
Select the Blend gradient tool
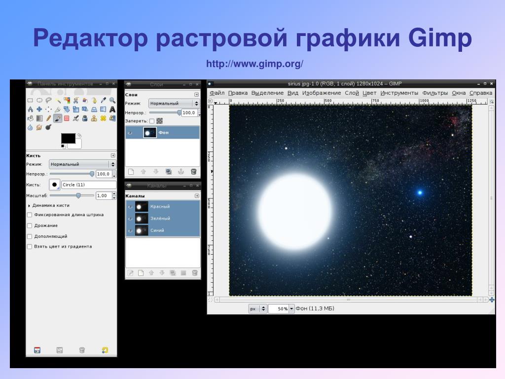pos(39,118)
